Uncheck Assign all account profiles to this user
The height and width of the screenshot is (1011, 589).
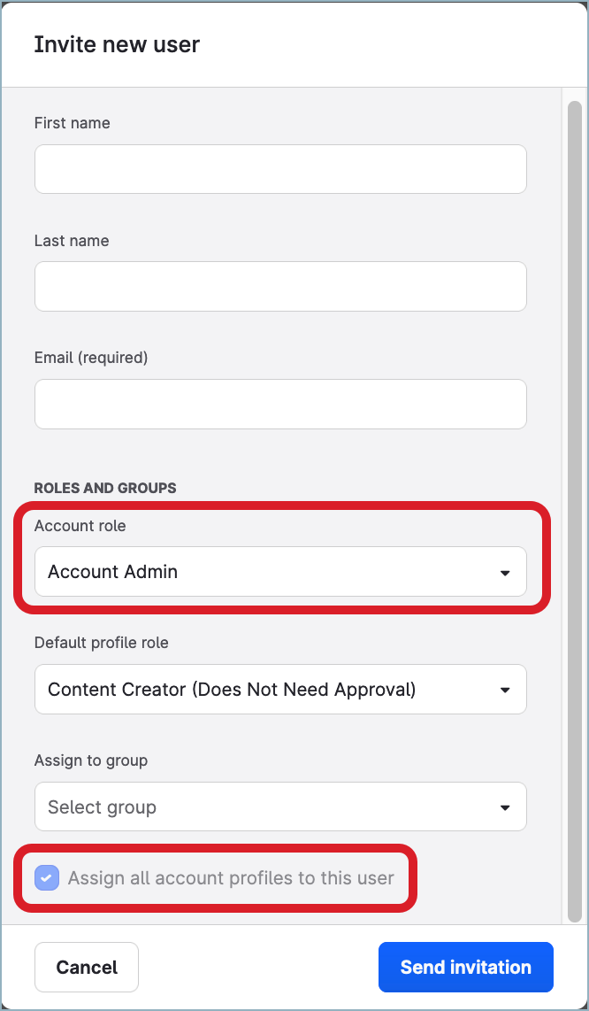[x=46, y=877]
